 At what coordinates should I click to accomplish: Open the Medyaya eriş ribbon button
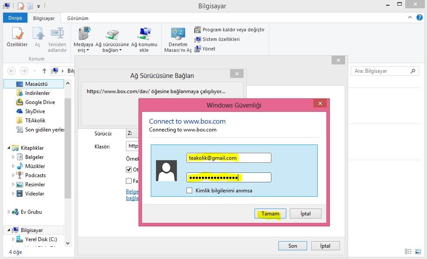pyautogui.click(x=83, y=40)
